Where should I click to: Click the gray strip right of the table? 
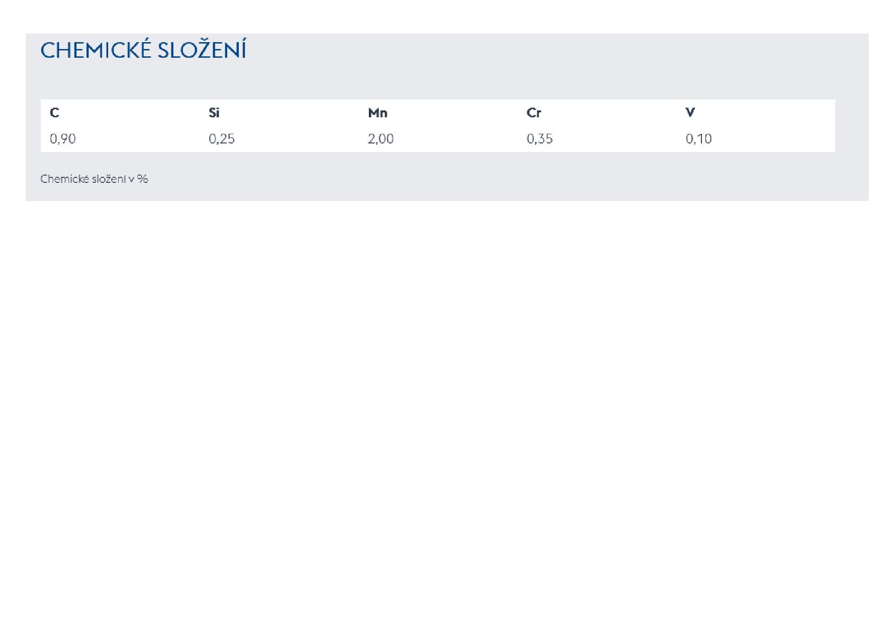(851, 126)
